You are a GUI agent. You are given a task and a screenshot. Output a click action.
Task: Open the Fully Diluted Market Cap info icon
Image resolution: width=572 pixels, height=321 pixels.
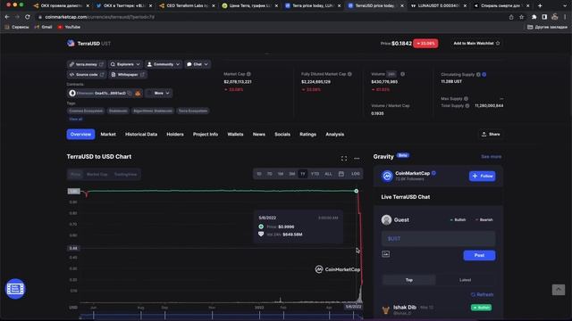coord(349,74)
